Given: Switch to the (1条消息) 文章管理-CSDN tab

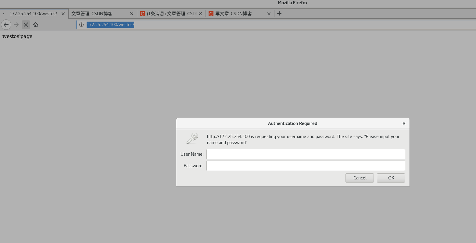Looking at the screenshot, I should pyautogui.click(x=171, y=14).
